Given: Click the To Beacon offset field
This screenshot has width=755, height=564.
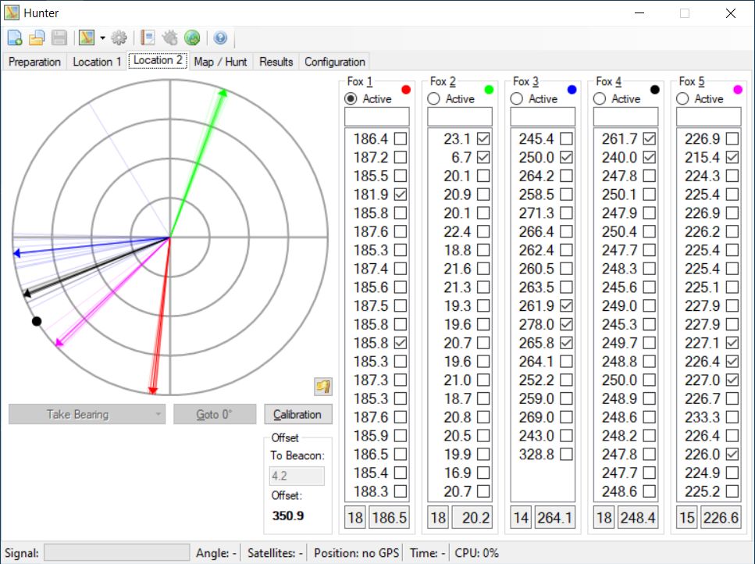Looking at the screenshot, I should [297, 476].
